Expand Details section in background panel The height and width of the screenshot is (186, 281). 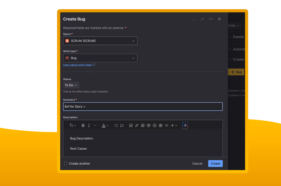[236, 37]
